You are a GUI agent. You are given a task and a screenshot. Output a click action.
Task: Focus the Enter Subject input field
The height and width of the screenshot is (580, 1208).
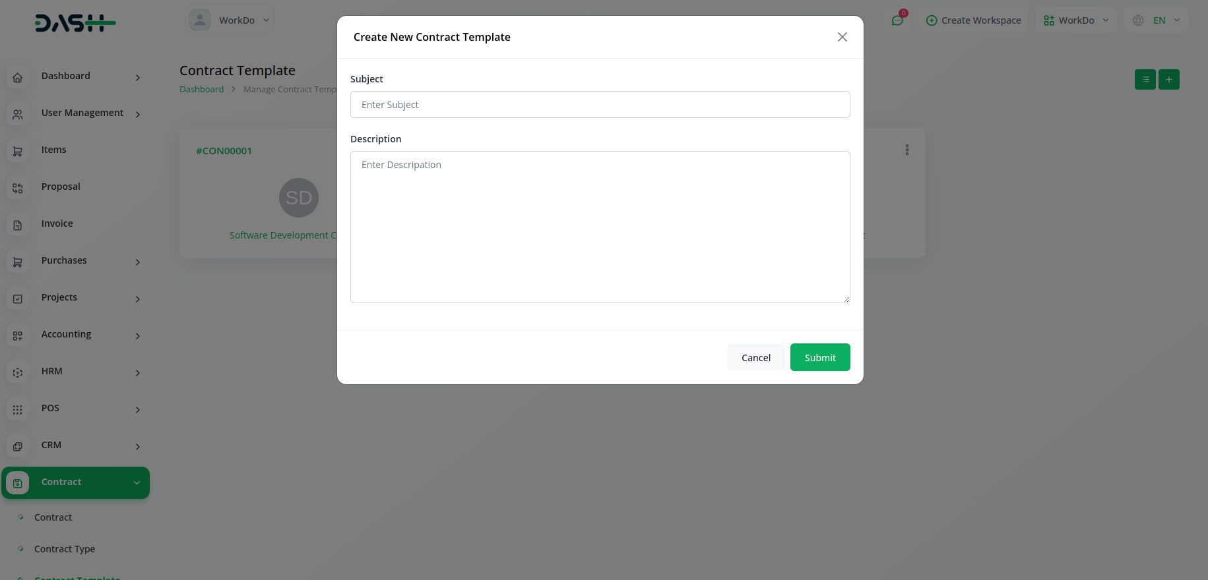click(600, 105)
